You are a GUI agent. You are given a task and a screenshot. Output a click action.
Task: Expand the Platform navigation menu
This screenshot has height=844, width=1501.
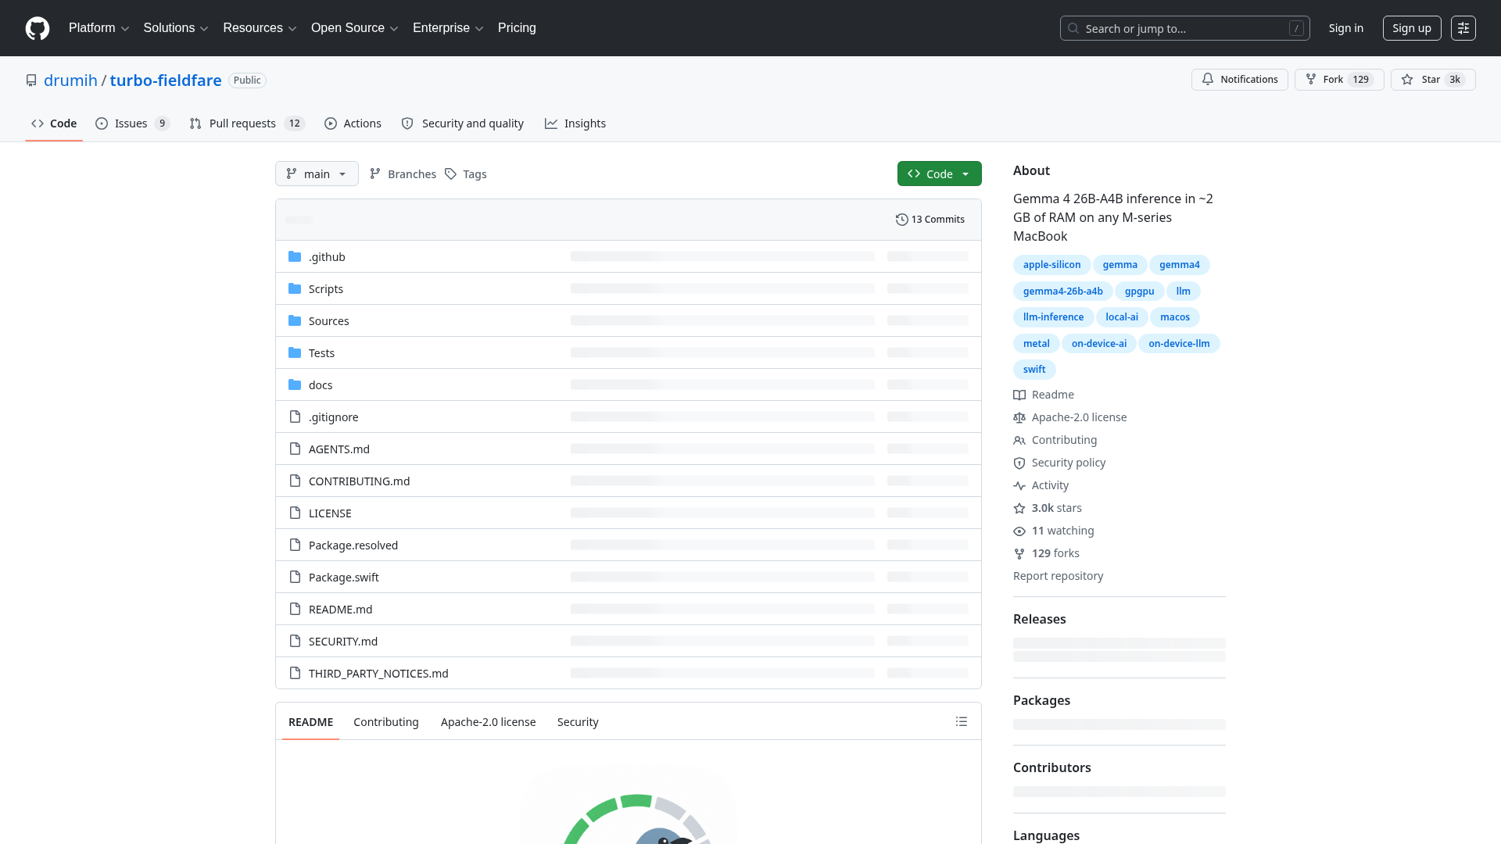click(99, 28)
